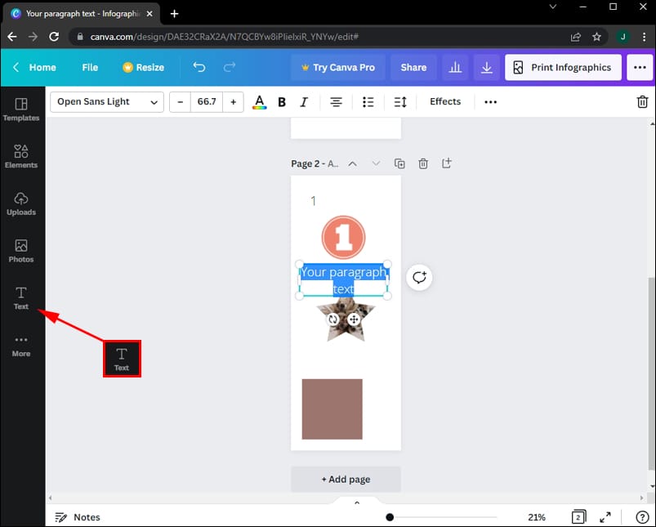This screenshot has height=527, width=656.
Task: Open the Open Sans Light font dropdown
Action: pyautogui.click(x=106, y=101)
